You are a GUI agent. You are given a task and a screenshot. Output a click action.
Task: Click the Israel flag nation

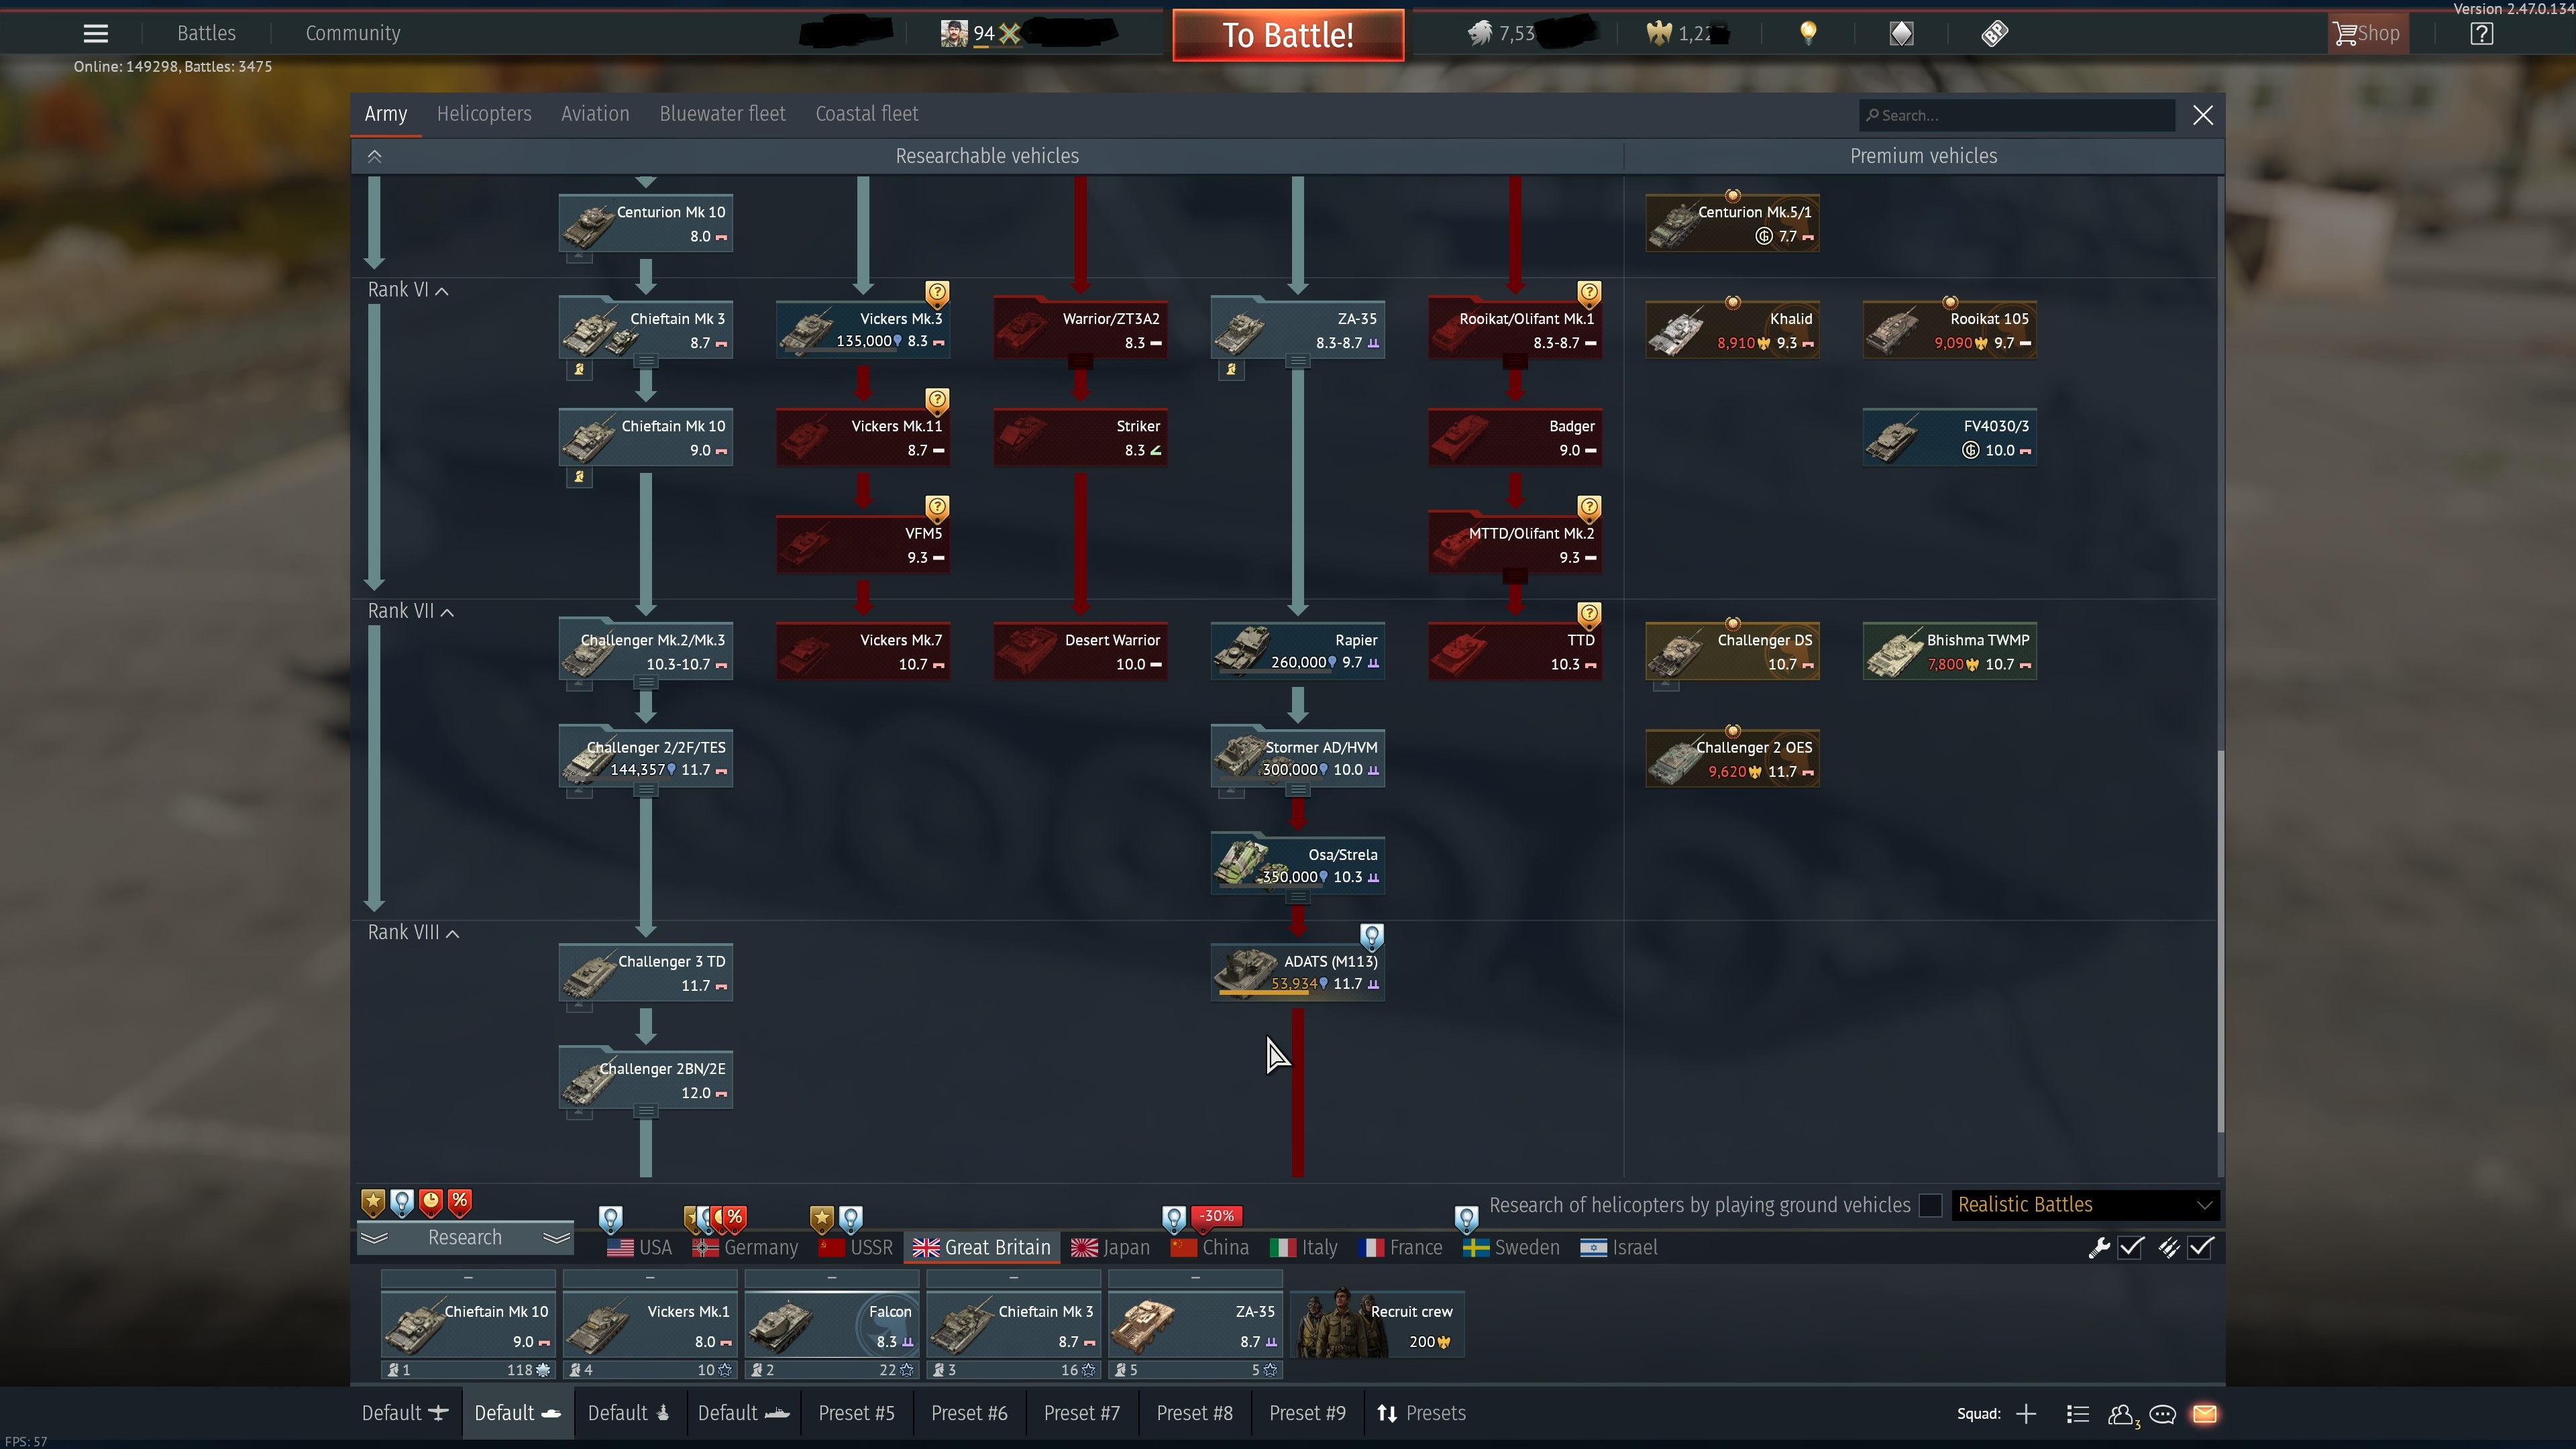pyautogui.click(x=1619, y=1247)
